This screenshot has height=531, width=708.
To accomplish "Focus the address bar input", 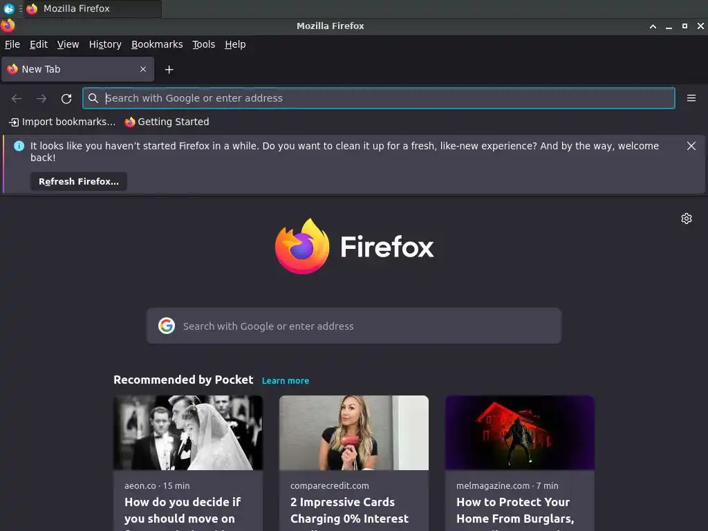I will pyautogui.click(x=378, y=98).
